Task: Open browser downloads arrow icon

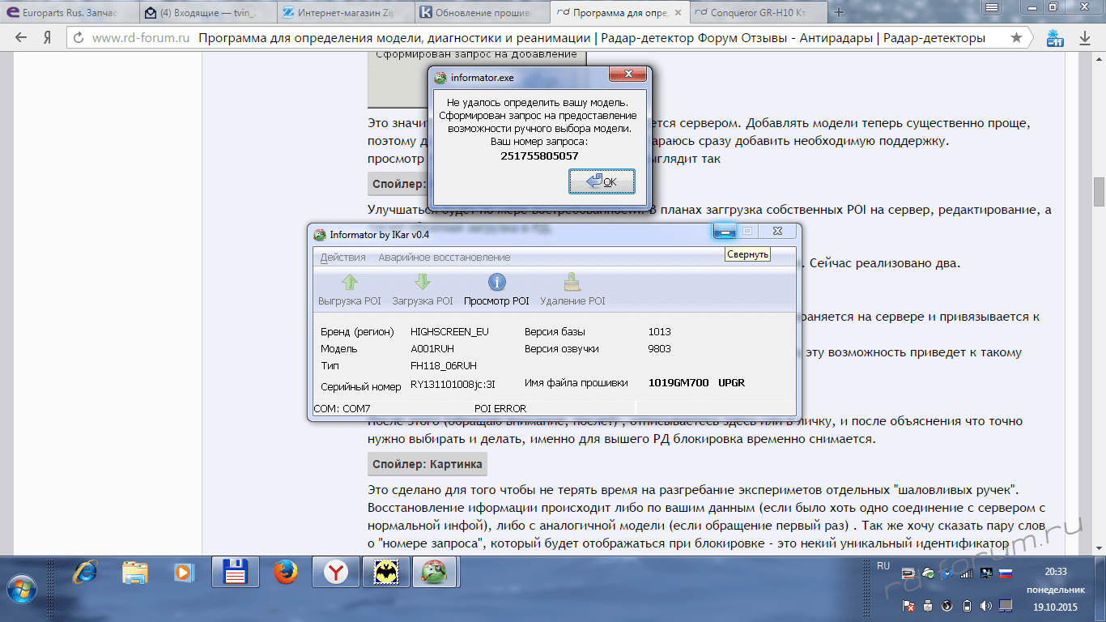Action: [x=1084, y=38]
